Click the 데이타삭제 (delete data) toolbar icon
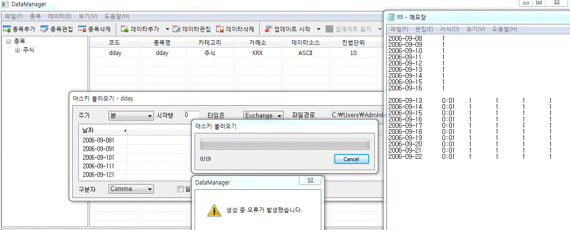 pyautogui.click(x=220, y=29)
